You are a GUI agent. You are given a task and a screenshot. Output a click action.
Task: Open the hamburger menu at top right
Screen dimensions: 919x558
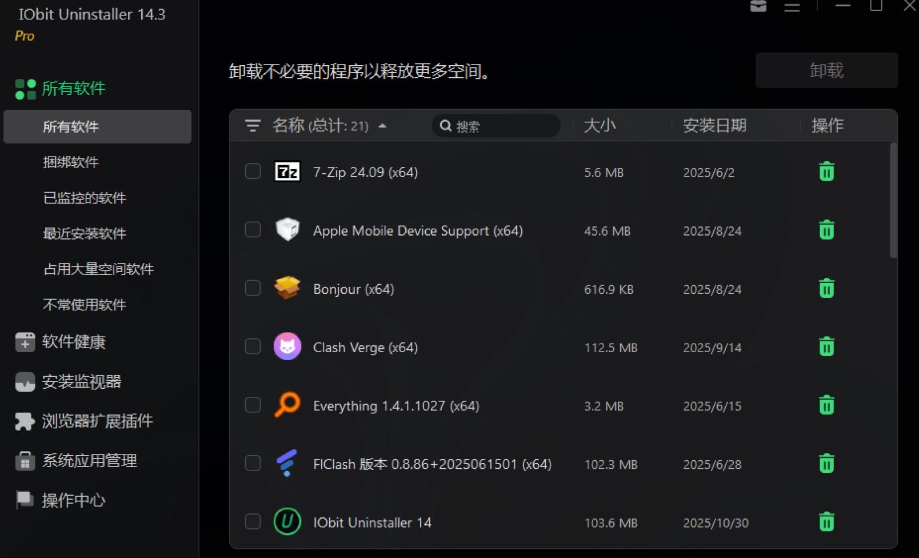click(x=792, y=7)
